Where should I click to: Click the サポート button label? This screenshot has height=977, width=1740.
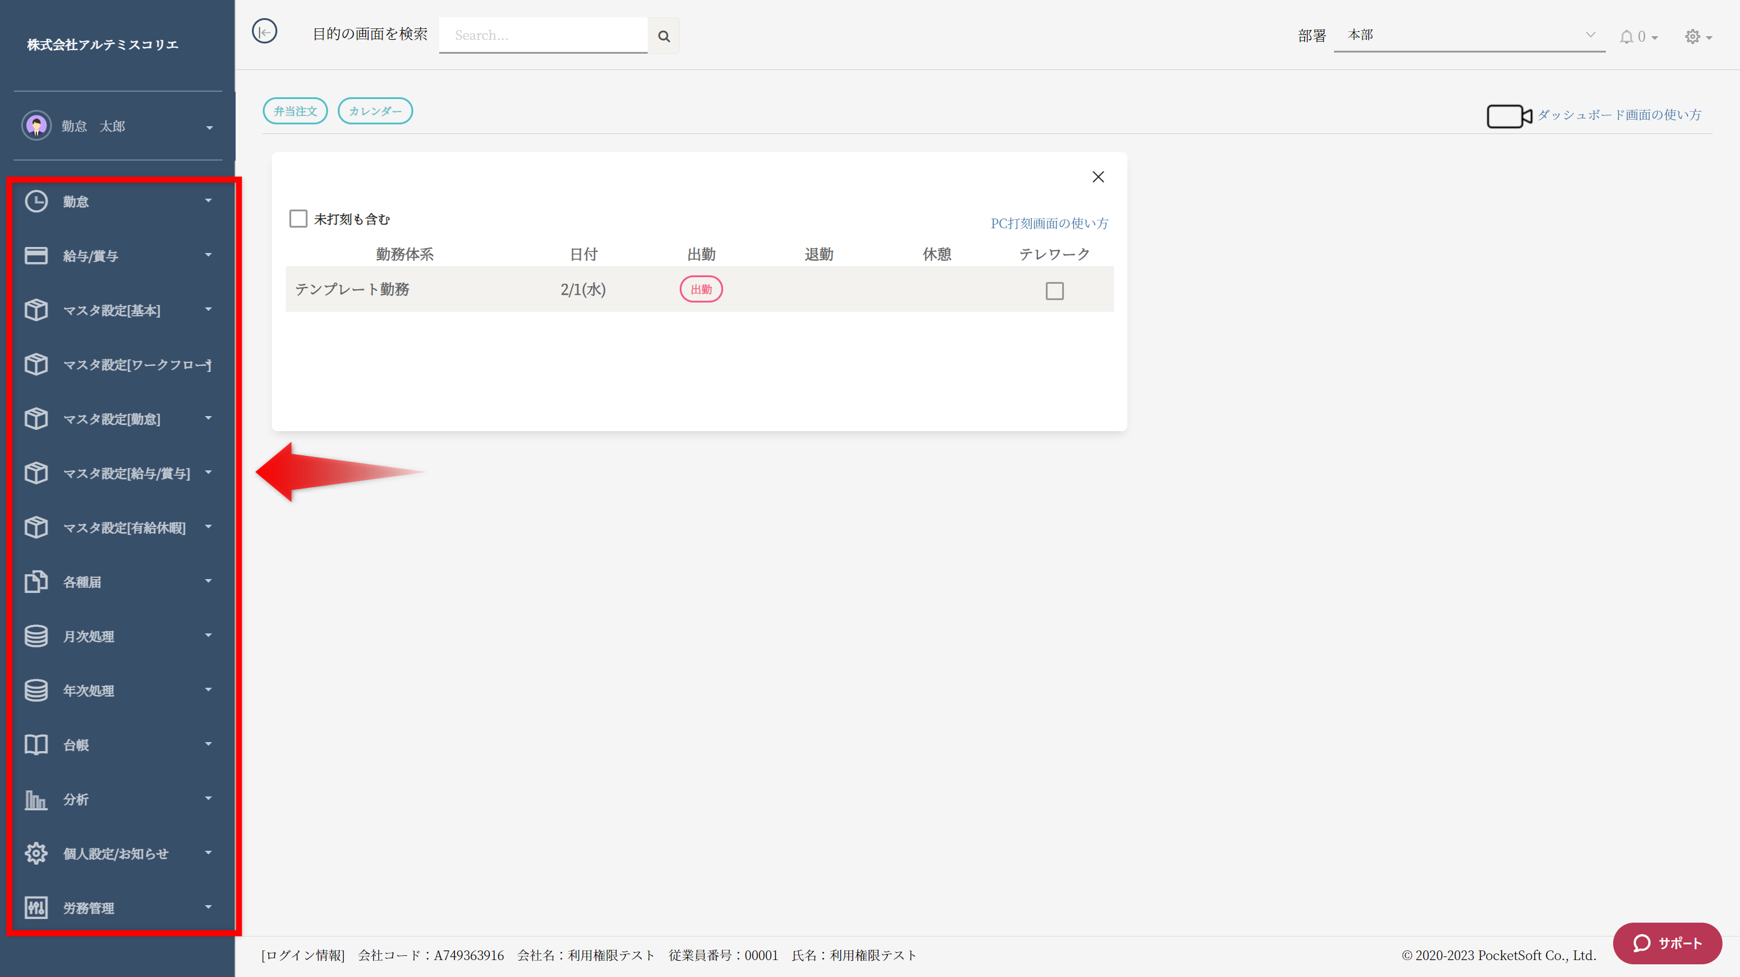pyautogui.click(x=1680, y=943)
